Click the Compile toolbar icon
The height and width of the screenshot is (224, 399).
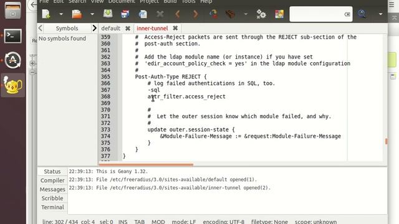point(213,14)
